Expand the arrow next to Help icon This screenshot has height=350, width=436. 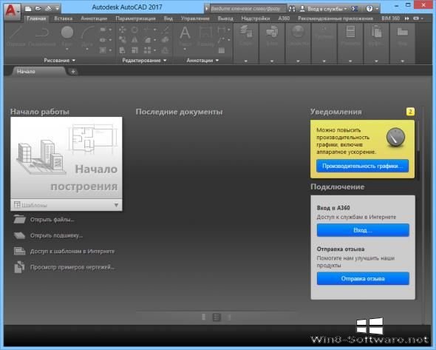tap(377, 9)
